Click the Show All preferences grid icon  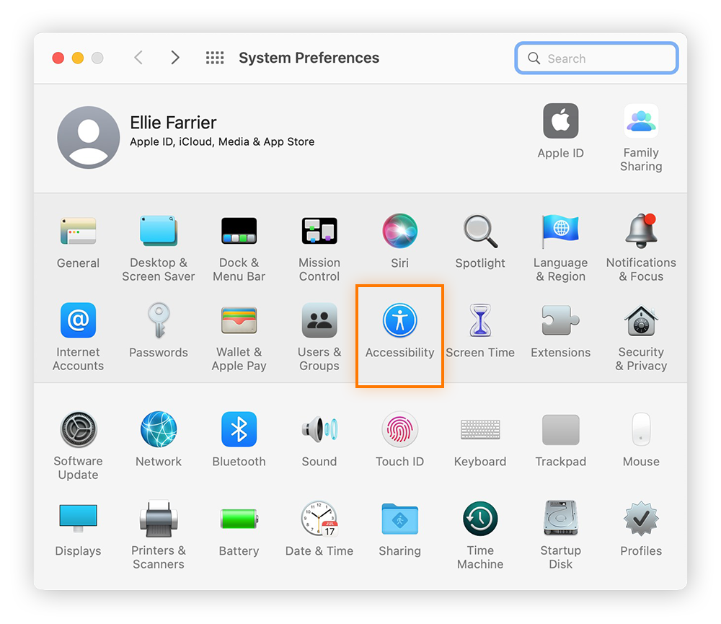coord(214,58)
